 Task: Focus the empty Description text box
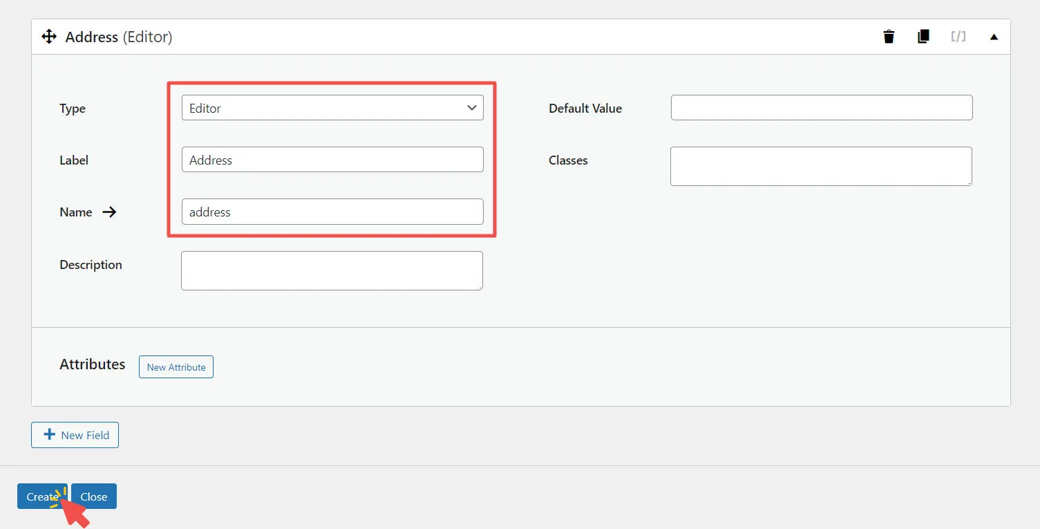(331, 270)
